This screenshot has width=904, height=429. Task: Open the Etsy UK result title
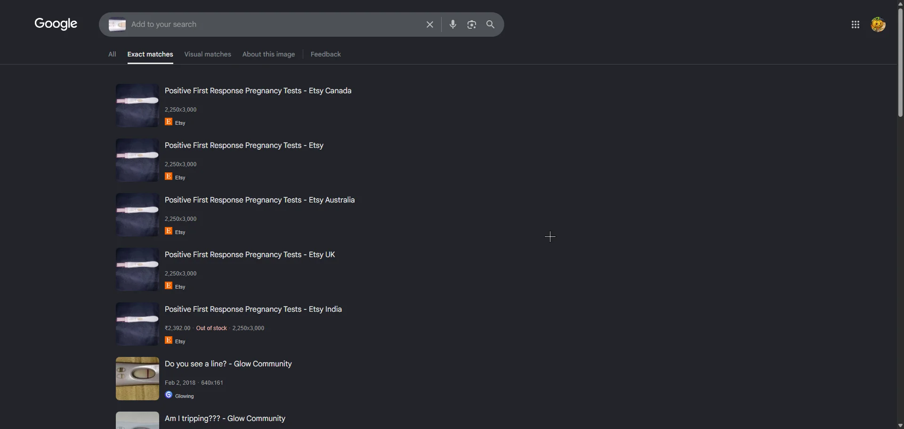pos(250,255)
